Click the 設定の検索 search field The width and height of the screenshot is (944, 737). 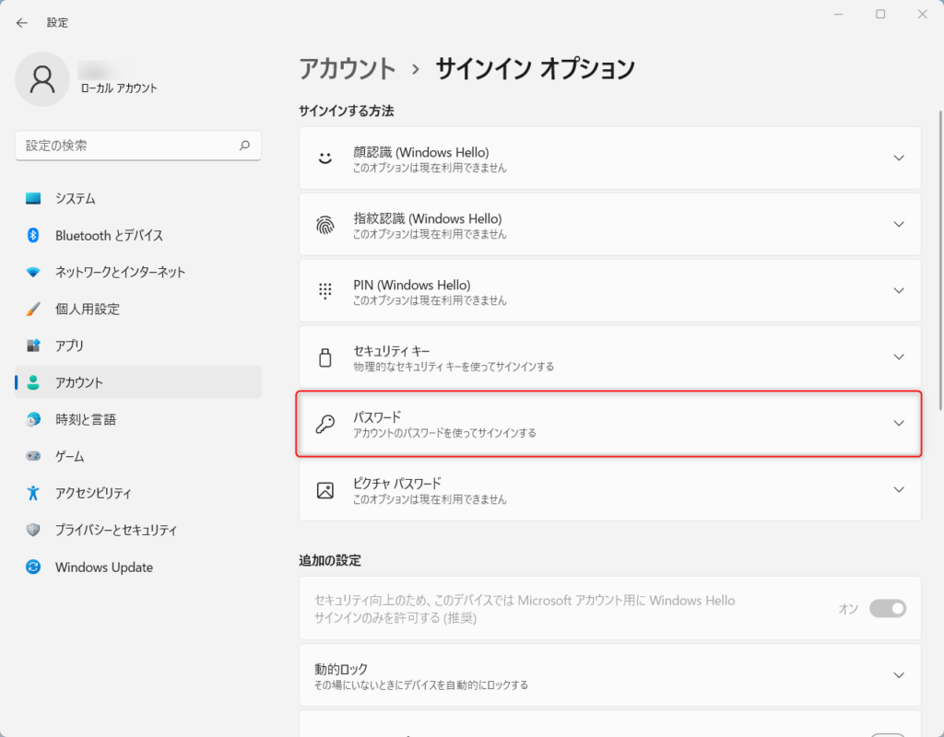click(138, 146)
